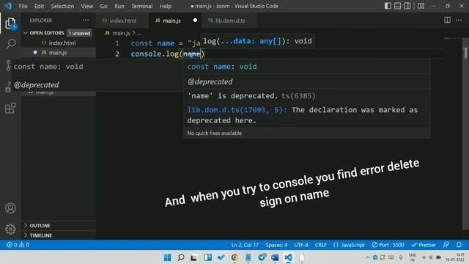Image resolution: width=469 pixels, height=264 pixels.
Task: Open the Extensions view
Action: tap(10, 108)
